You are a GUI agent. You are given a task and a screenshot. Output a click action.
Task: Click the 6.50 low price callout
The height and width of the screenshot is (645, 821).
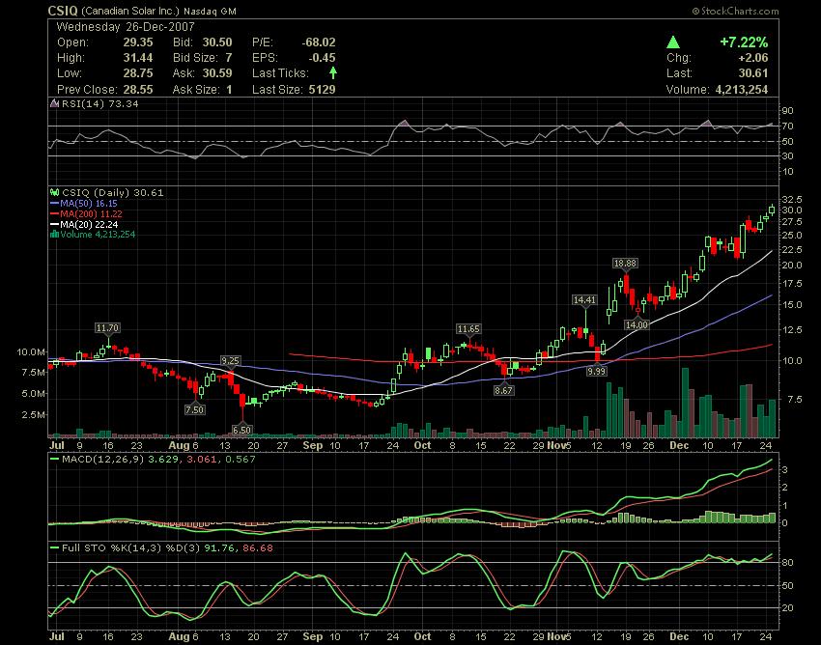[x=241, y=430]
